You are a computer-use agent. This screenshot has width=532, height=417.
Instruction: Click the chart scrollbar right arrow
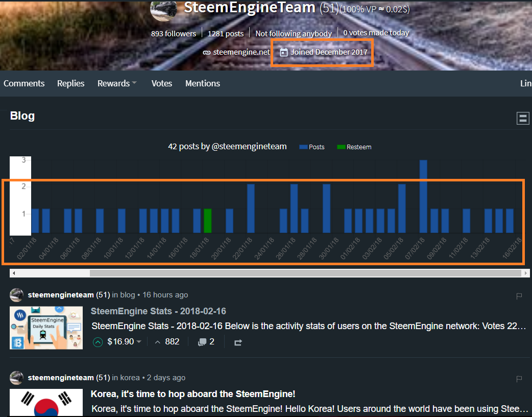[x=525, y=273]
